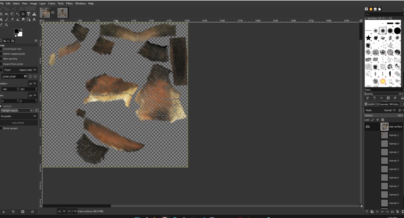Open the status bar unit px dropdown

(61, 211)
